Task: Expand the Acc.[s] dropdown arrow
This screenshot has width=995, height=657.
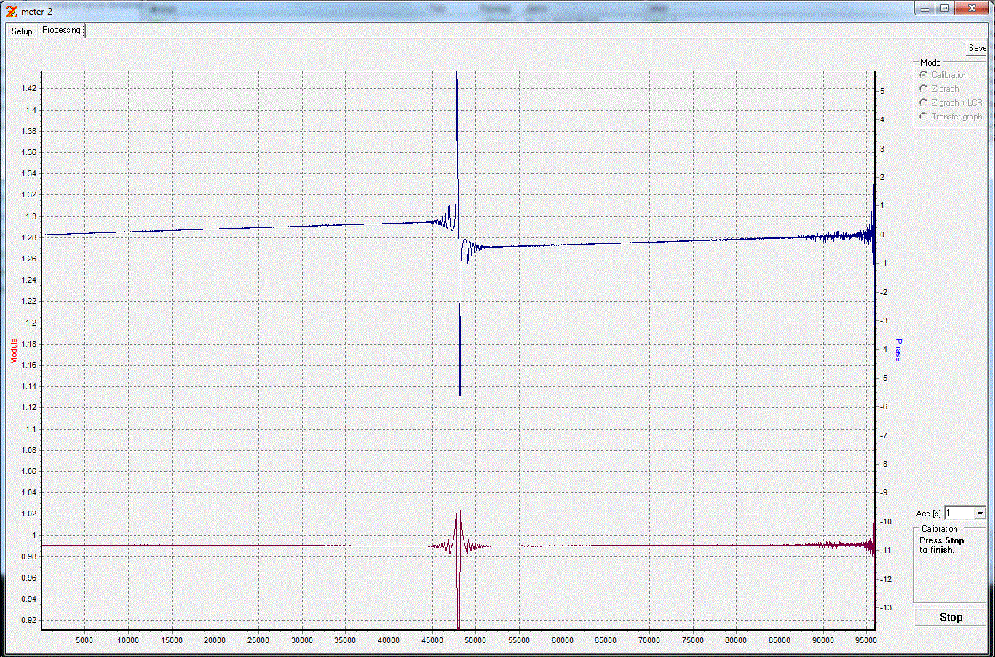Action: point(979,514)
